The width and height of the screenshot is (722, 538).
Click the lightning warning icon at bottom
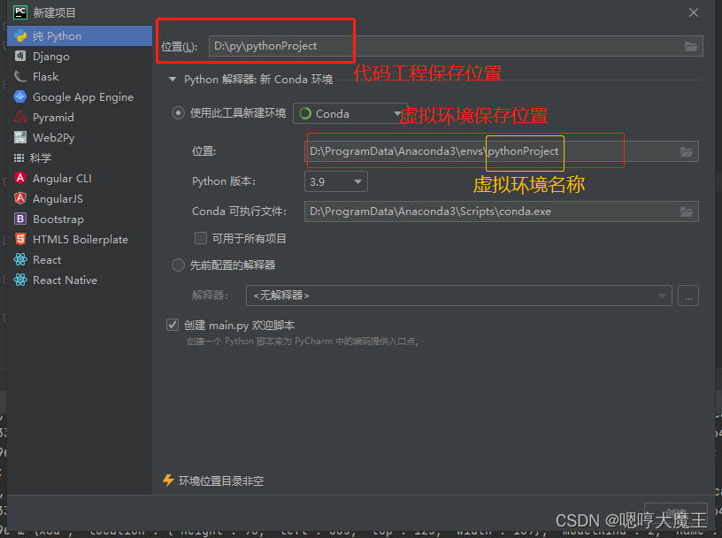(168, 480)
